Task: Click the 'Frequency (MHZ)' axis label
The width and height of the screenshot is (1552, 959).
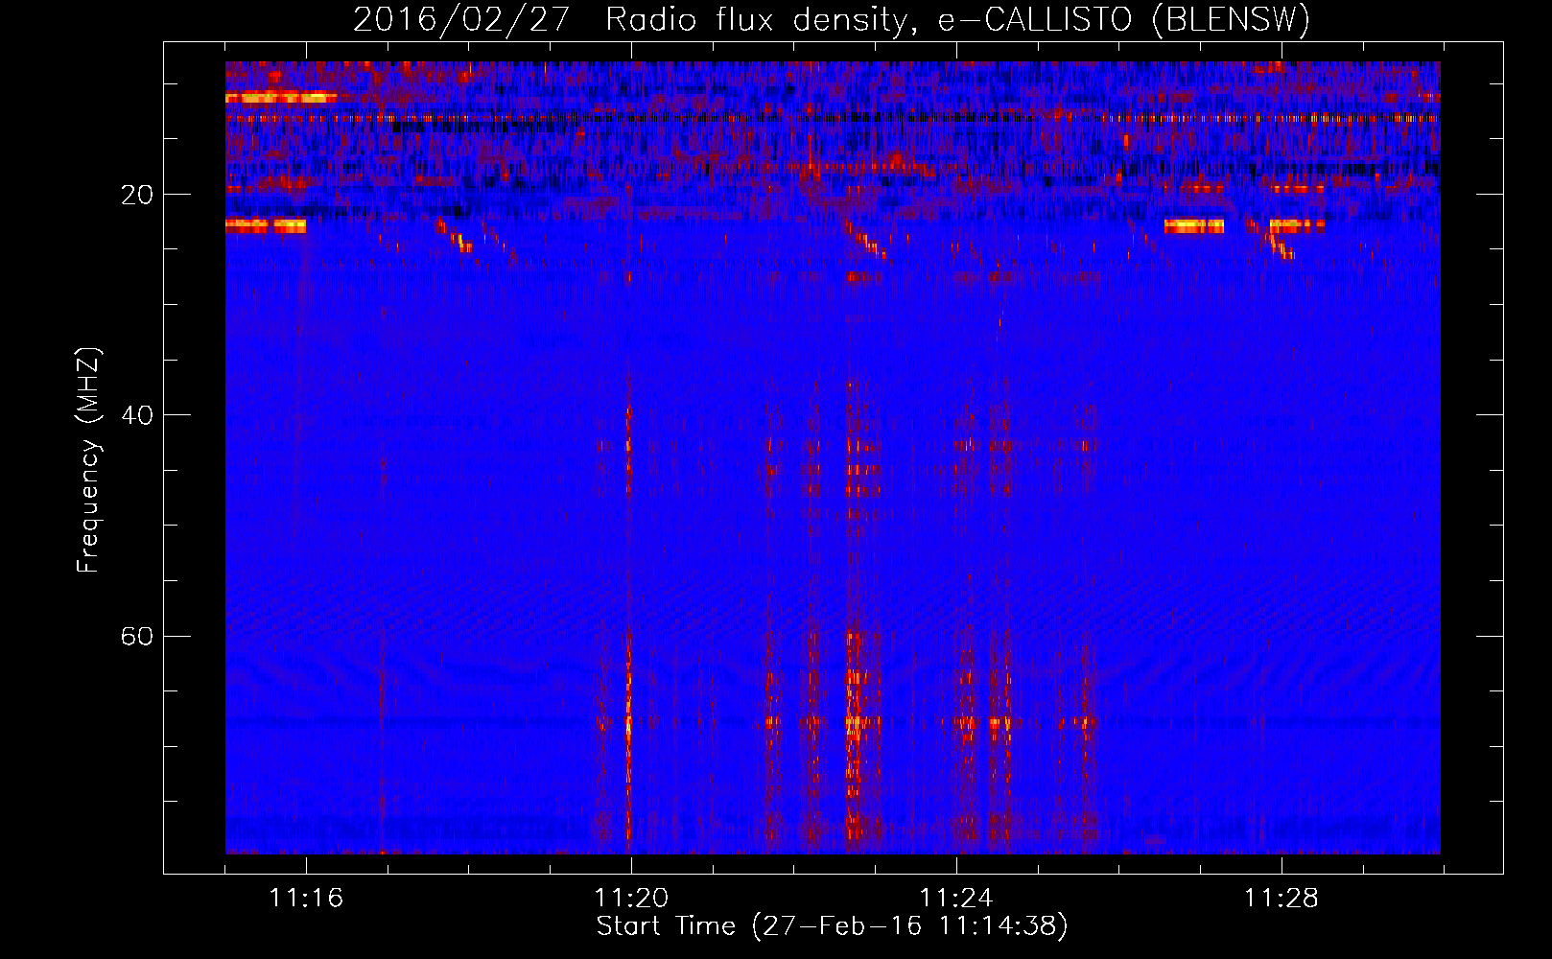Action: pyautogui.click(x=88, y=460)
